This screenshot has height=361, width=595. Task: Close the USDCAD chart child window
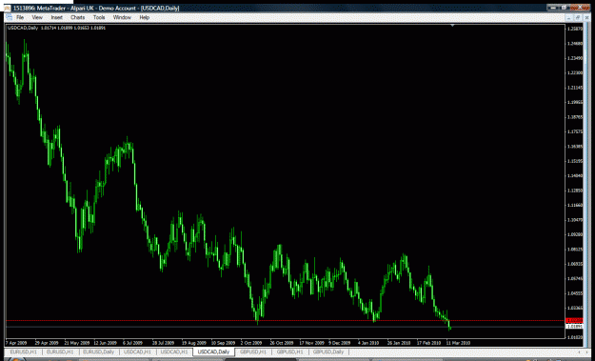[586, 17]
